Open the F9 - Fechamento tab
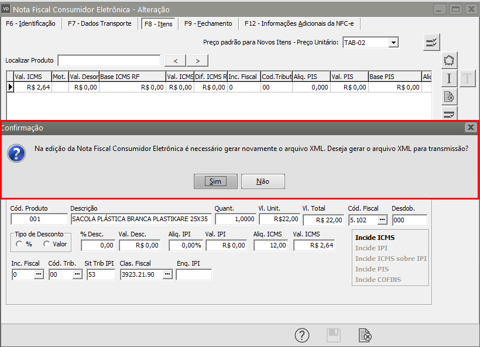The height and width of the screenshot is (347, 480). [208, 23]
